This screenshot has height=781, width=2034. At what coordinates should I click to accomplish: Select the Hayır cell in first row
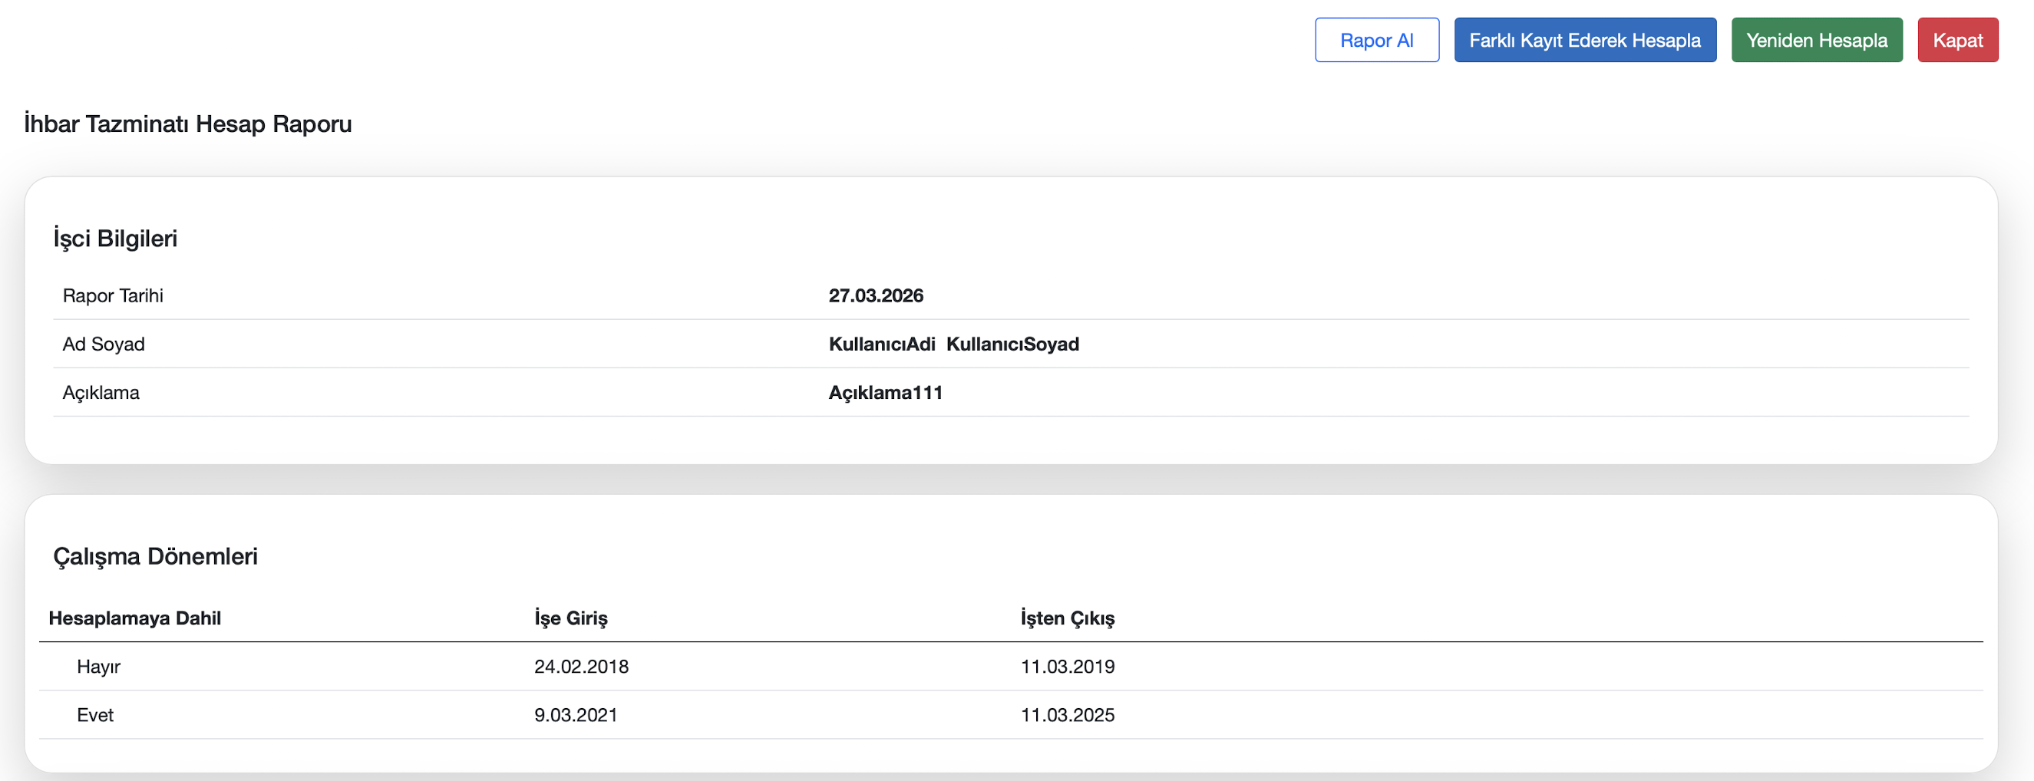coord(99,667)
